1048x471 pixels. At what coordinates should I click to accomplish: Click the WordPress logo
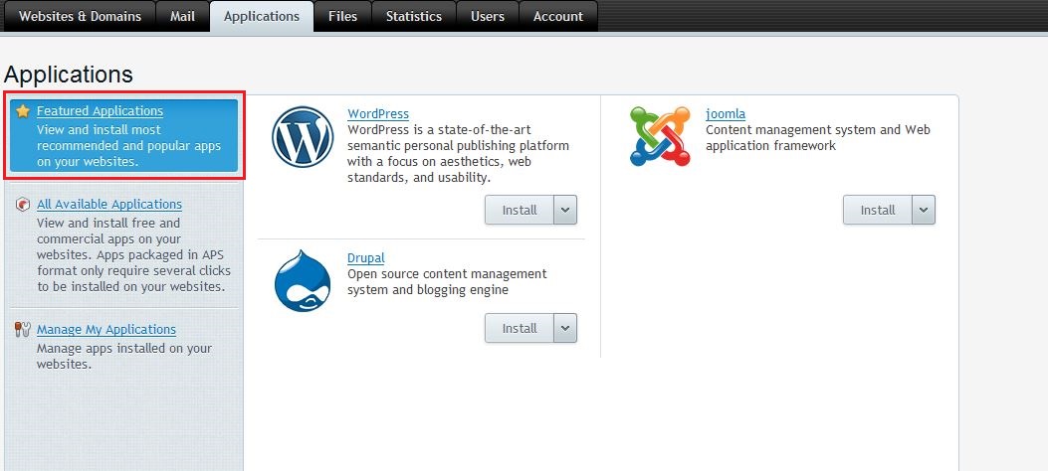pyautogui.click(x=303, y=137)
